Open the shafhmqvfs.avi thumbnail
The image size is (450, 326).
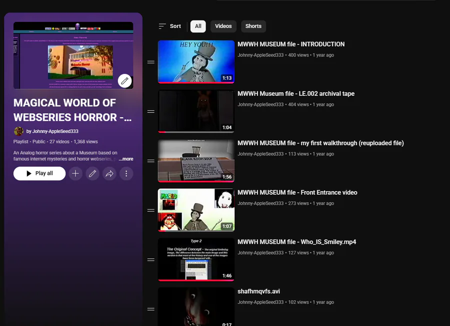(196, 307)
